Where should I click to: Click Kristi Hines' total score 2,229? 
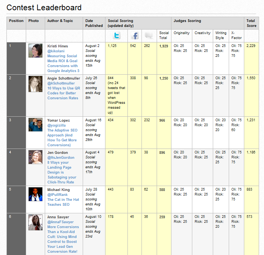click(x=251, y=46)
